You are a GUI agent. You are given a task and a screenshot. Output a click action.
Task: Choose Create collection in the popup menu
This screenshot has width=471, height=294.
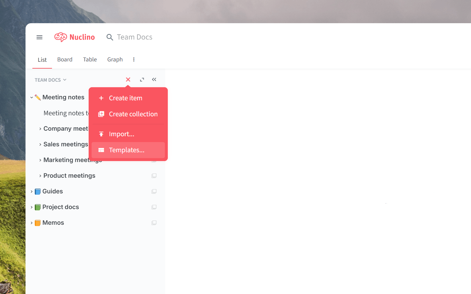pos(133,114)
